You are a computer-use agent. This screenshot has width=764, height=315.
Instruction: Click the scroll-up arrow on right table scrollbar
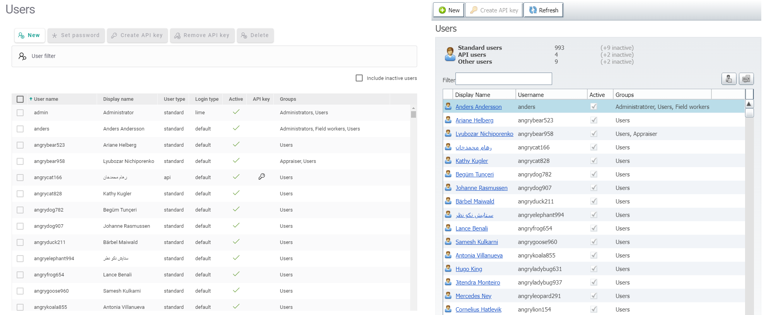[749, 104]
